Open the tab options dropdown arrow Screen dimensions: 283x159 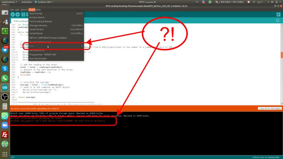tap(278, 20)
